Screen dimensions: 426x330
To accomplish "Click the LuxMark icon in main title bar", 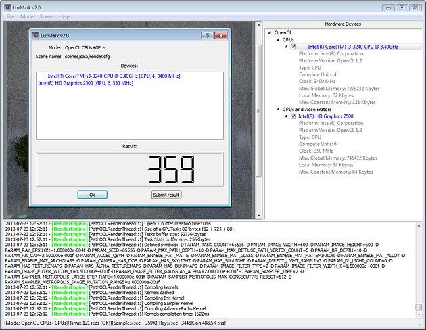I will (x=7, y=7).
